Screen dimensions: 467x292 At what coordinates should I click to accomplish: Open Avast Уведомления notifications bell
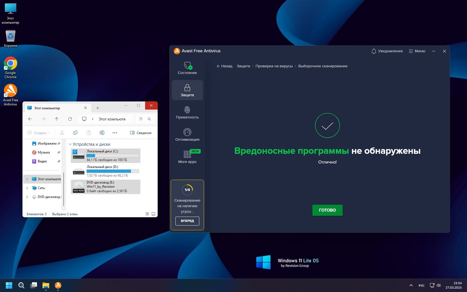tap(387, 51)
